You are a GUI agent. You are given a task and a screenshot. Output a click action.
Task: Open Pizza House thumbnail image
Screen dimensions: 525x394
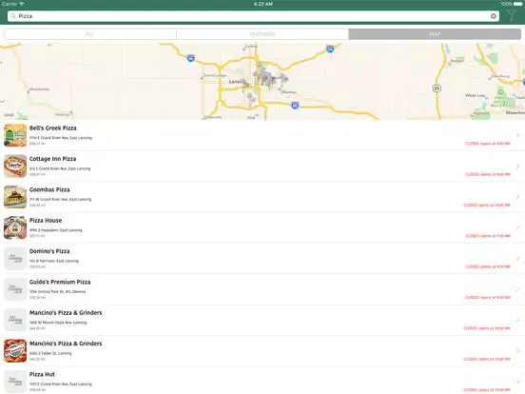pyautogui.click(x=15, y=227)
